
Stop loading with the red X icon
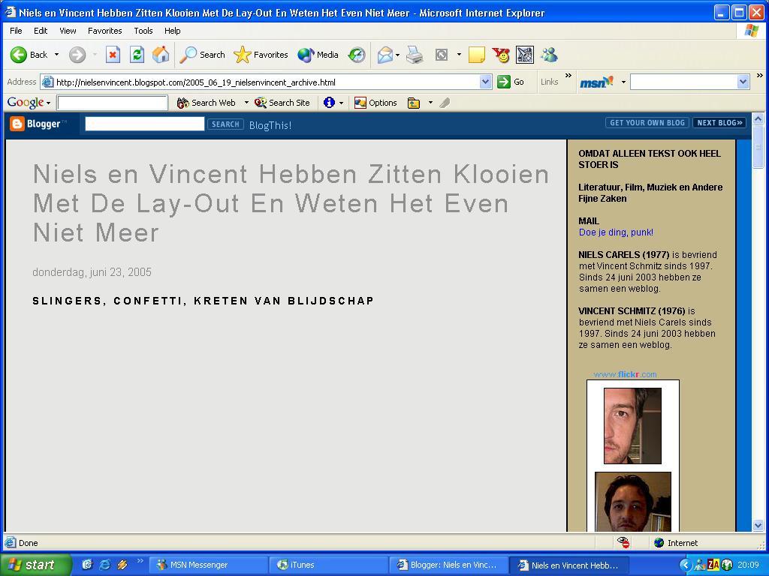pos(113,55)
